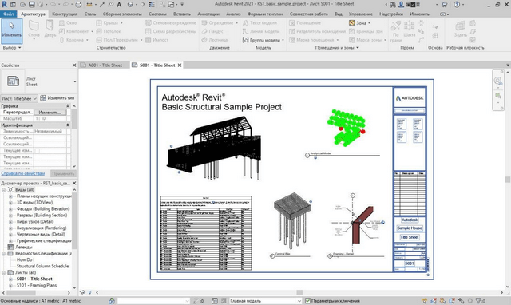Toggle select links icon in status bar
Image resolution: width=511 pixels, height=305 pixels.
point(424,301)
